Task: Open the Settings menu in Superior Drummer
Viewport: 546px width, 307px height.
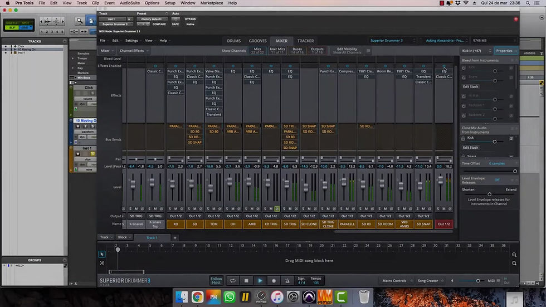Action: point(131,41)
